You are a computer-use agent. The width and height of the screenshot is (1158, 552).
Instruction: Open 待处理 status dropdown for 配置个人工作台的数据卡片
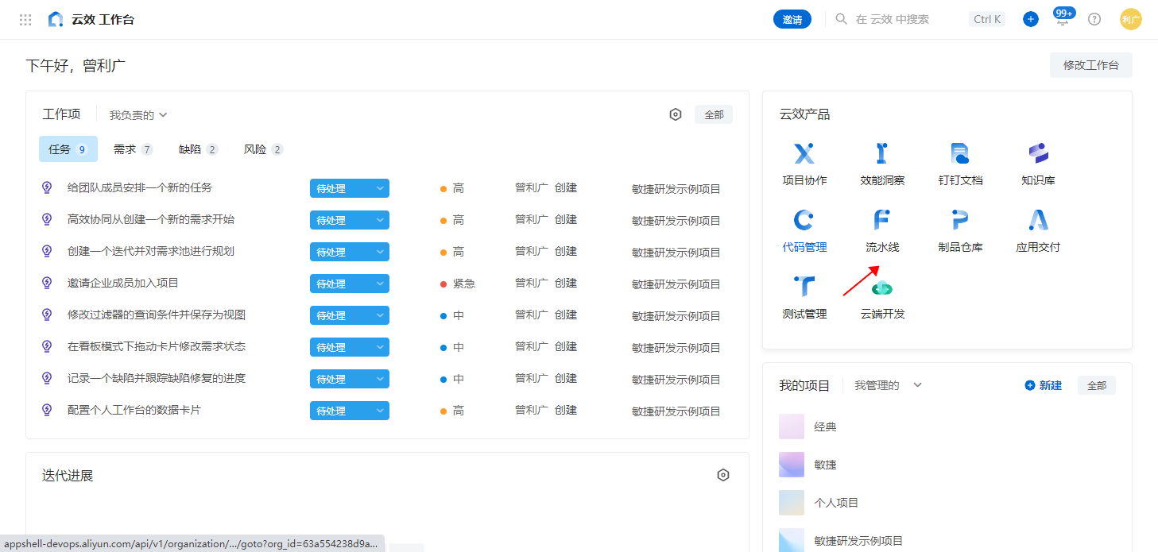[x=350, y=411]
